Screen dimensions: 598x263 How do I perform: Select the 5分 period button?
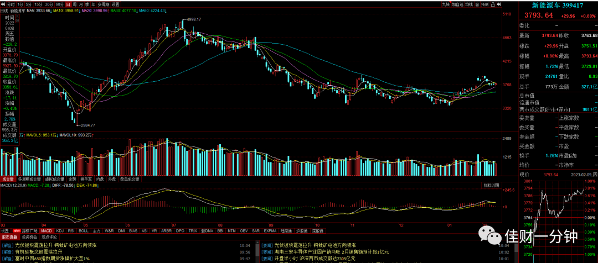[29, 4]
